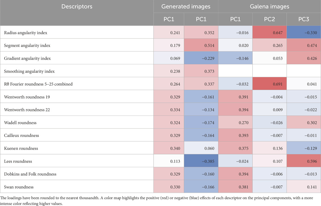Select the Wadell roundness row label

tap(20, 123)
